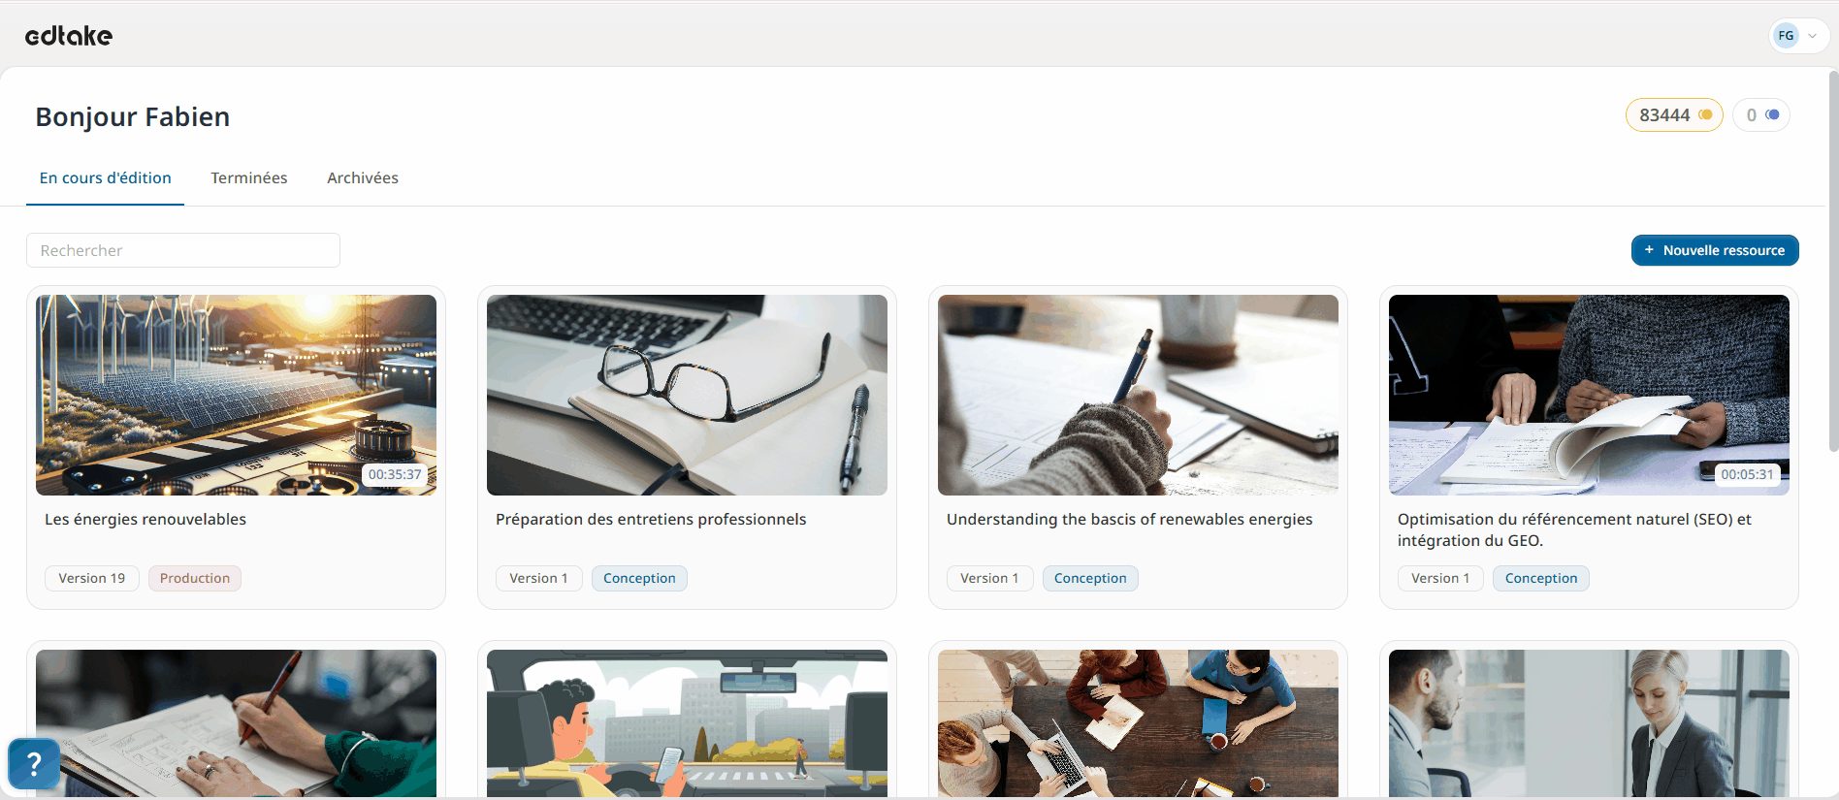Click the Version 19 badge

pyautogui.click(x=92, y=578)
